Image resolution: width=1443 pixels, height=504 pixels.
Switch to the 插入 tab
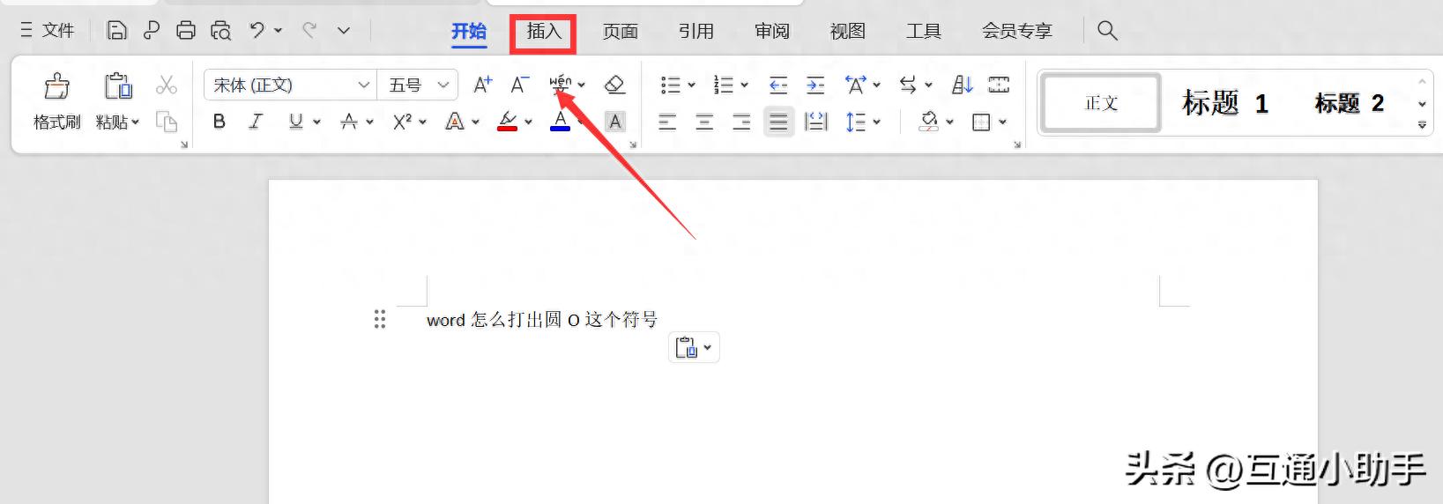[544, 31]
